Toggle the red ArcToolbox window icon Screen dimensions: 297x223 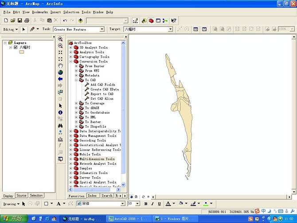click(x=151, y=20)
